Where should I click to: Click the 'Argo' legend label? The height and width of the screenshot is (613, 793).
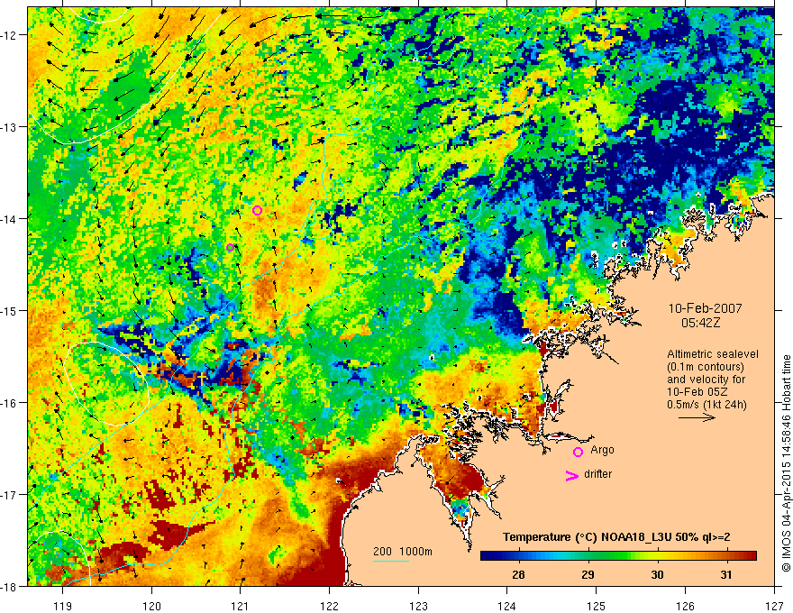(x=602, y=450)
